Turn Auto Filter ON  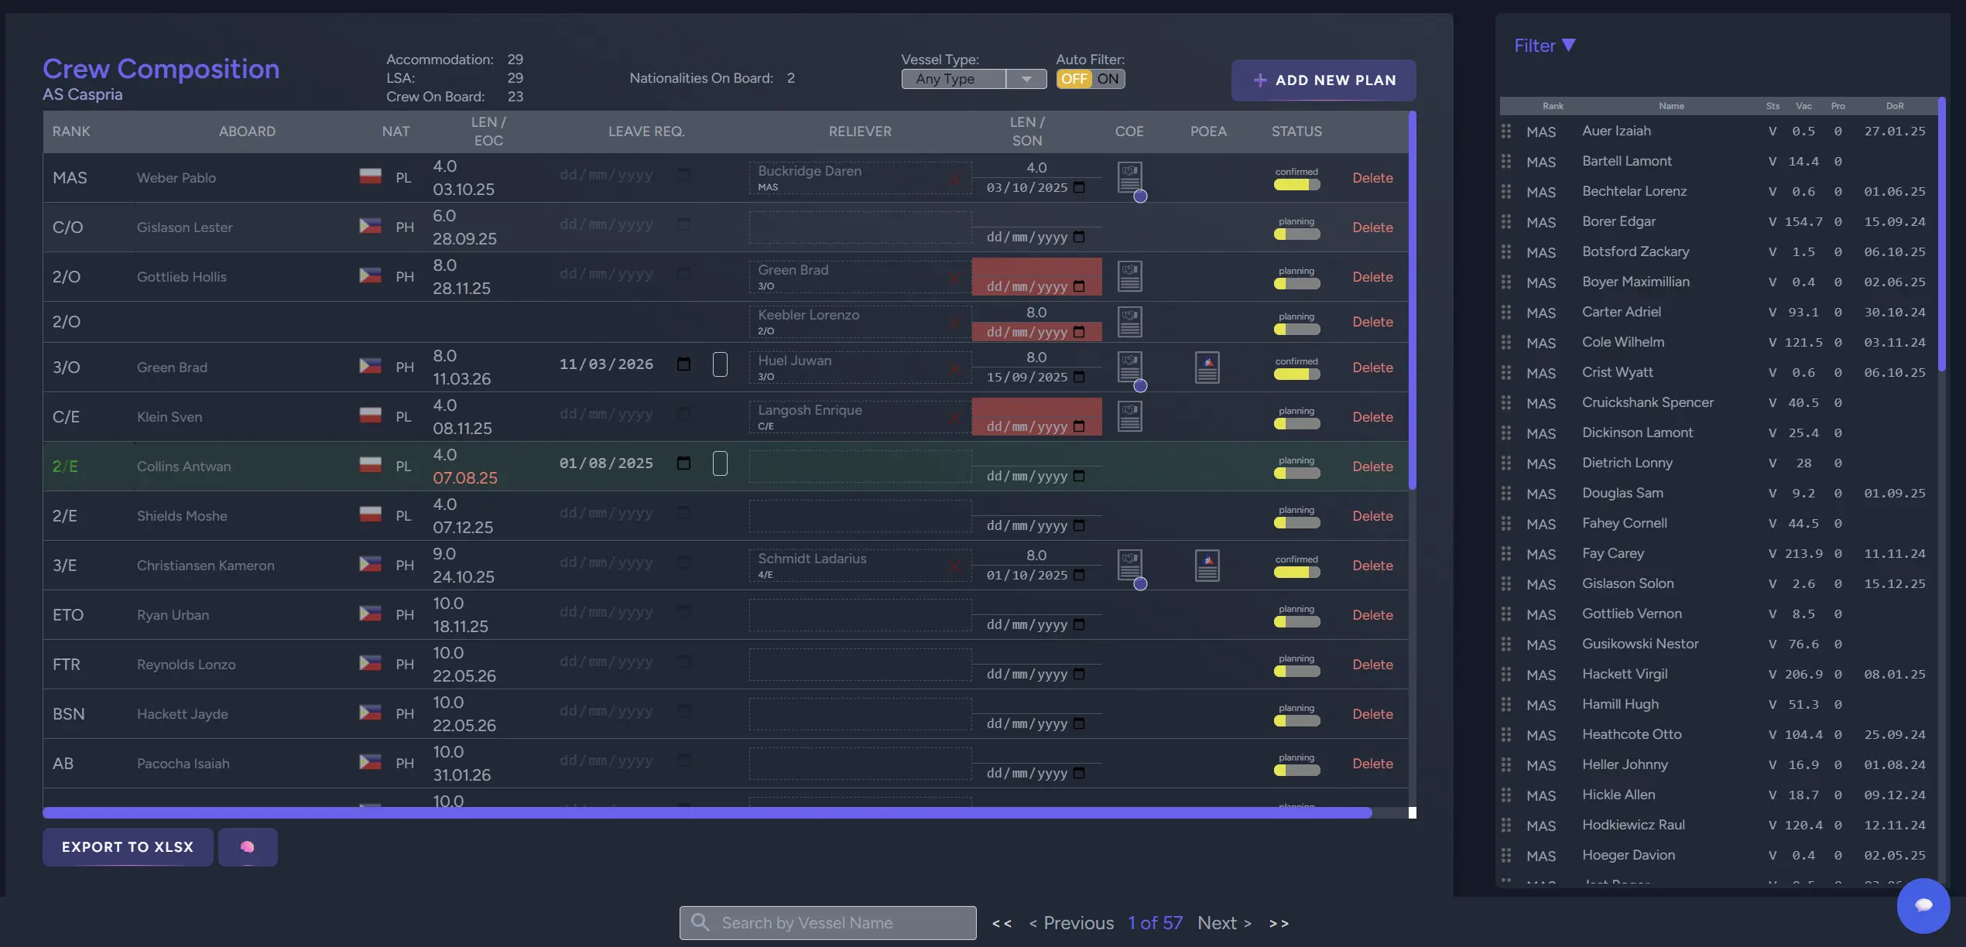coord(1108,79)
